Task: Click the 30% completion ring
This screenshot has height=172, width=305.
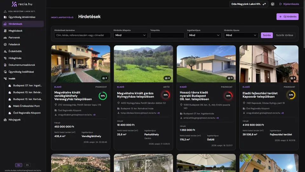Action: (228, 96)
